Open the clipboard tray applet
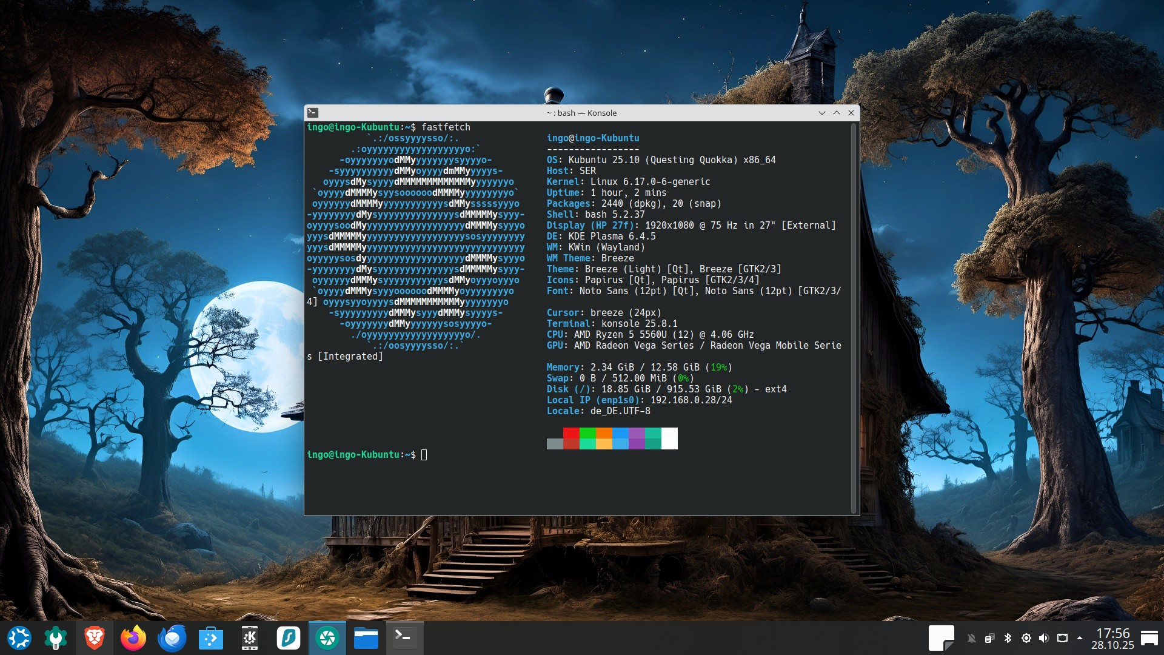Image resolution: width=1164 pixels, height=655 pixels. click(989, 638)
